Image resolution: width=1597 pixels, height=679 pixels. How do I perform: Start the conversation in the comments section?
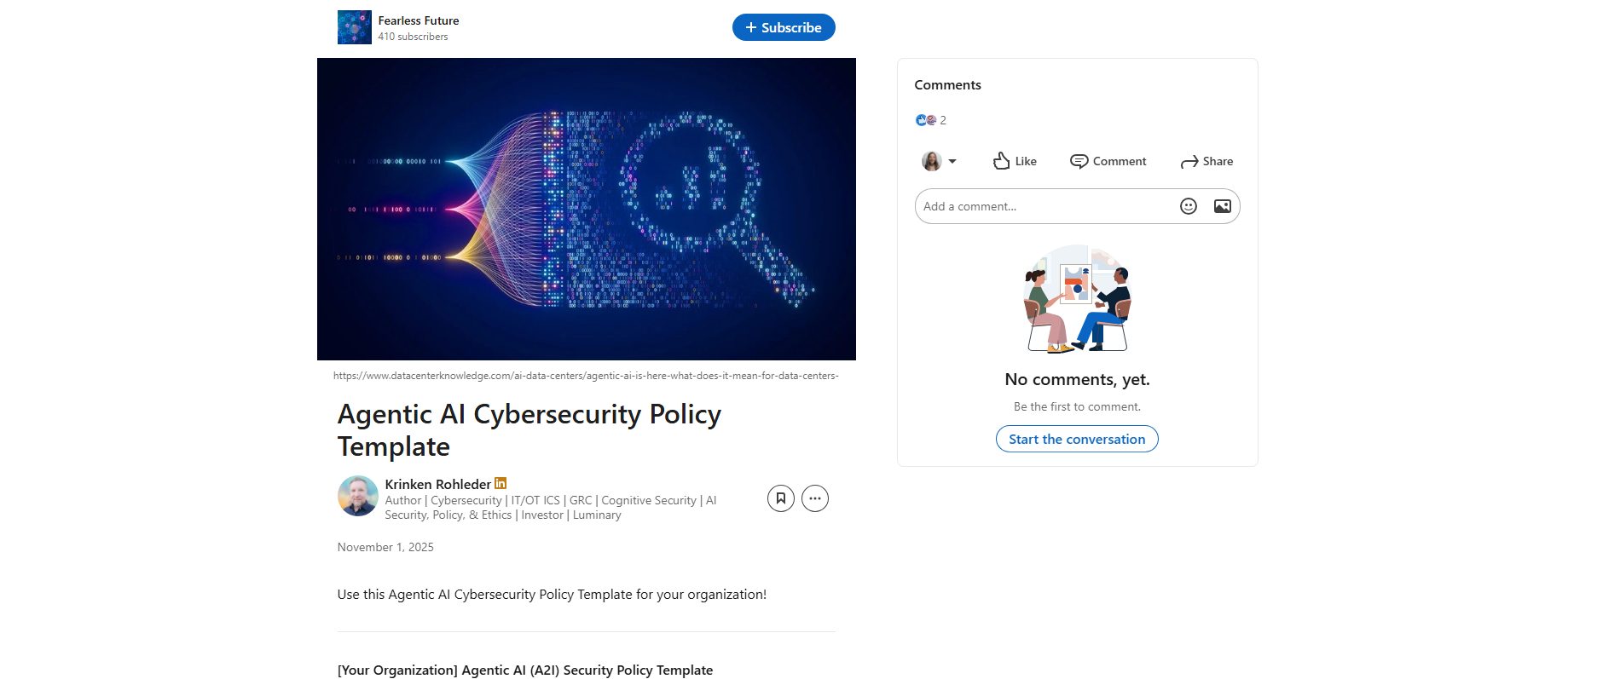[1077, 439]
